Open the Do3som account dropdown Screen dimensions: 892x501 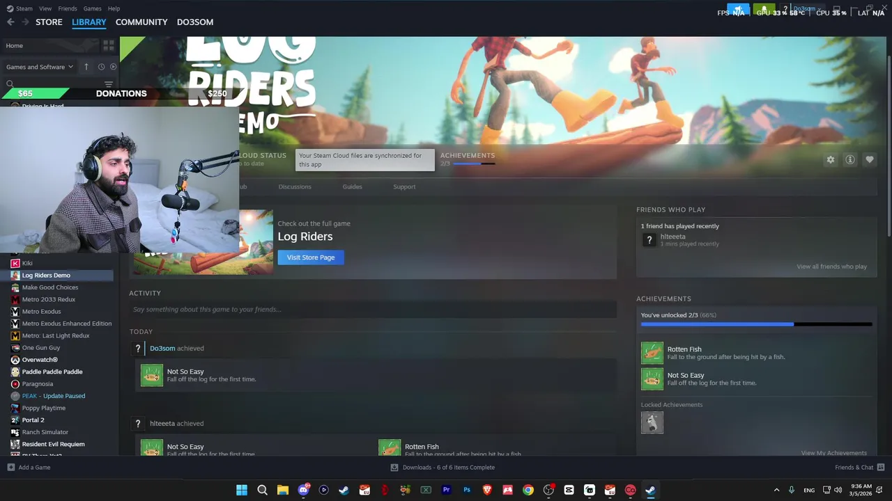coord(806,9)
